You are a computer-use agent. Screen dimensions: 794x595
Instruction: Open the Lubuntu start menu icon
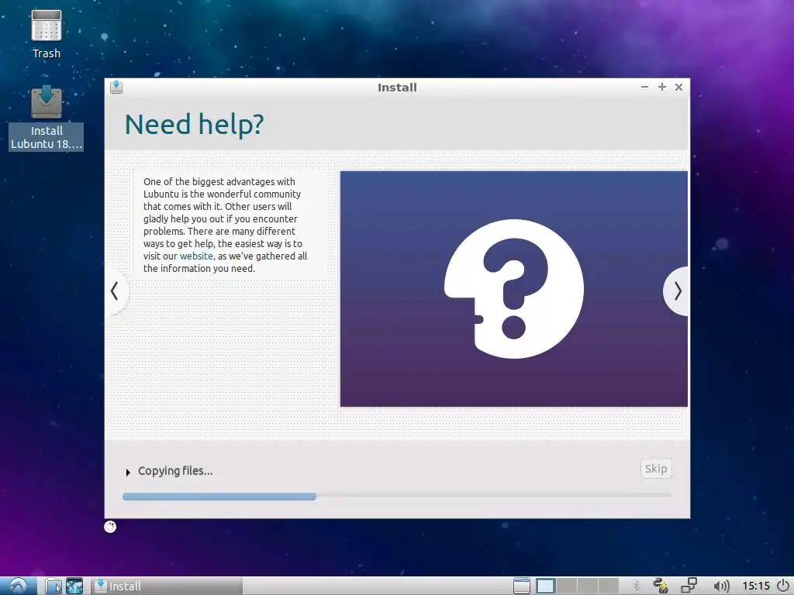pyautogui.click(x=18, y=586)
